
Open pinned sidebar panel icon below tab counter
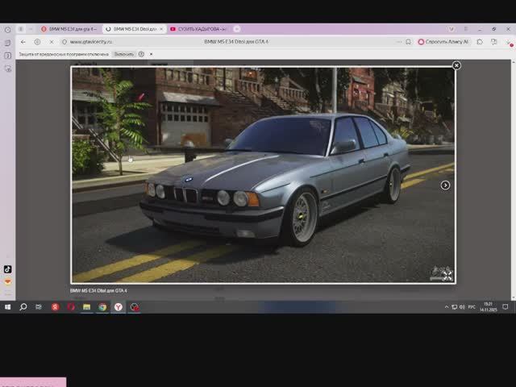(7, 69)
